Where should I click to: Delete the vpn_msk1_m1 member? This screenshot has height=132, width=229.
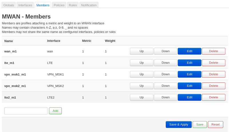[214, 74]
